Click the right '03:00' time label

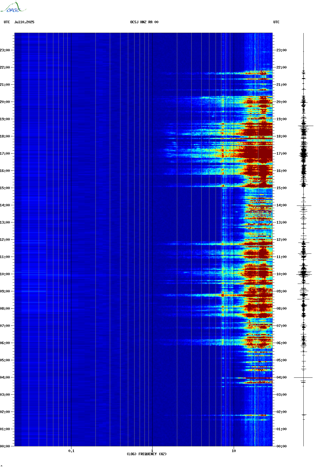coord(281,395)
